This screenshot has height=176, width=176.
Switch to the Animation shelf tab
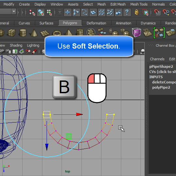pyautogui.click(x=124, y=23)
